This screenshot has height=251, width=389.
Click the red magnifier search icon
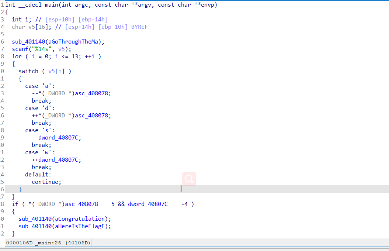[189, 179]
